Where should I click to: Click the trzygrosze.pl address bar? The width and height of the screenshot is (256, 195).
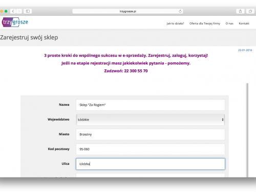pyautogui.click(x=127, y=11)
